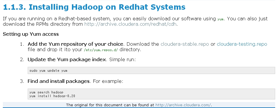Click the 'yum search hadoop' command line
The width and height of the screenshot is (278, 108).
46,92
